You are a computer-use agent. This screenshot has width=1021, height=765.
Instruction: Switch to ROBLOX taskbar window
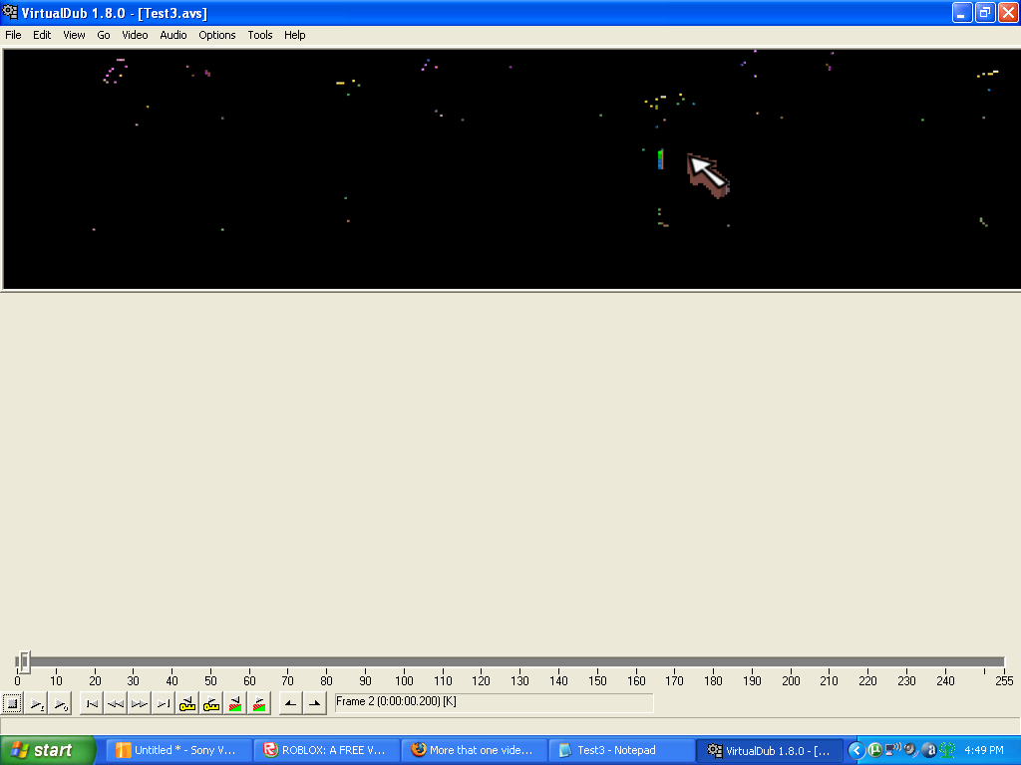pos(326,751)
